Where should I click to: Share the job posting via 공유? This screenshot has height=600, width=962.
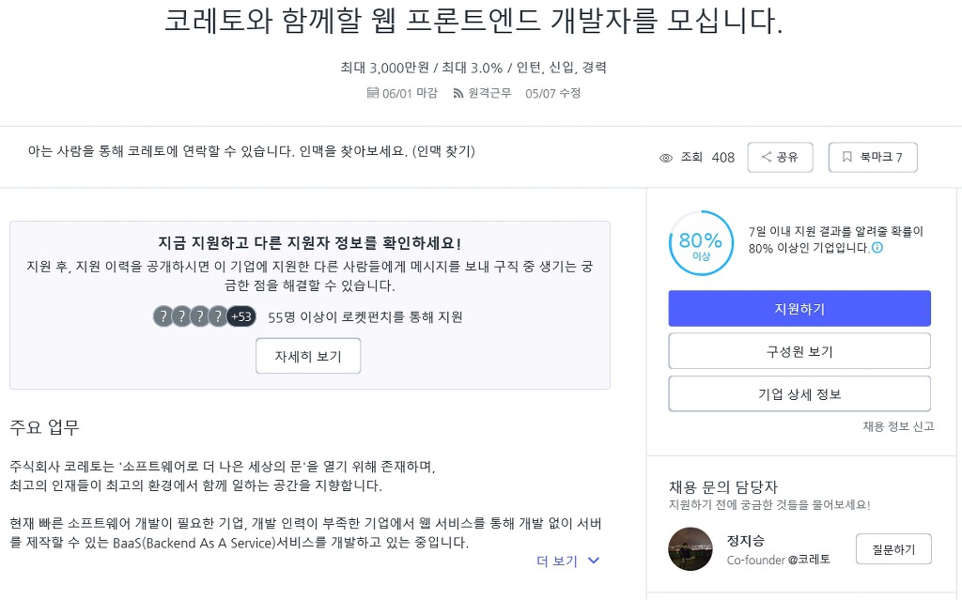click(x=780, y=158)
